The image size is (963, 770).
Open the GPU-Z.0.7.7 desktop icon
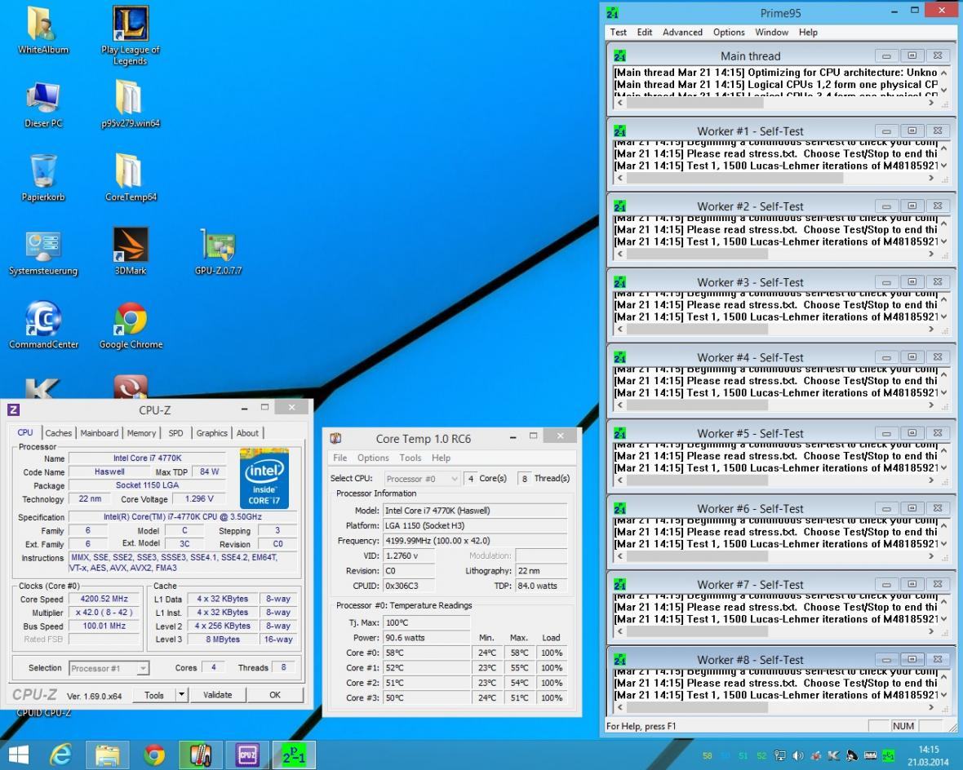coord(218,245)
